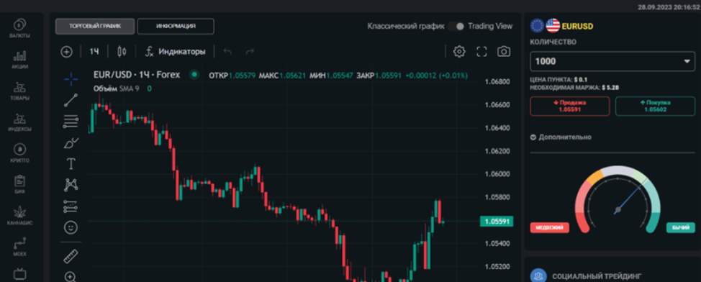Image resolution: width=701 pixels, height=282 pixels.
Task: Click the Продажа sell button
Action: (x=569, y=106)
